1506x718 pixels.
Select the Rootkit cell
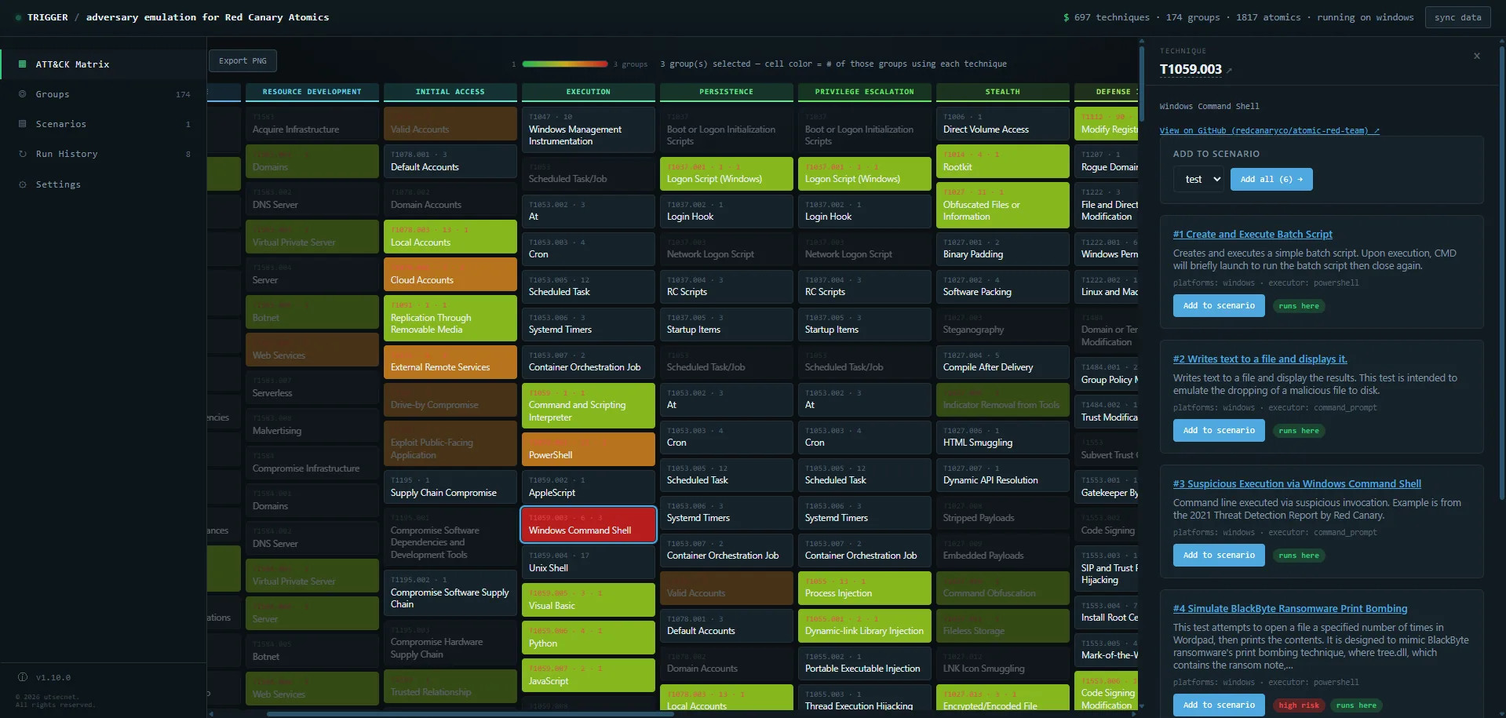tap(1002, 162)
